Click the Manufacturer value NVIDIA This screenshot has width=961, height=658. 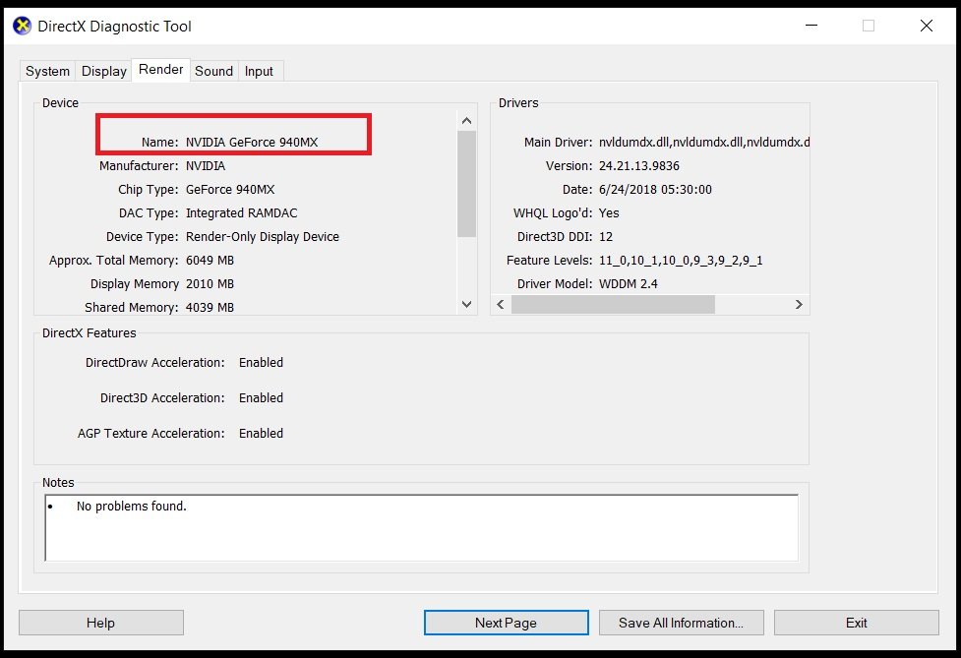206,166
